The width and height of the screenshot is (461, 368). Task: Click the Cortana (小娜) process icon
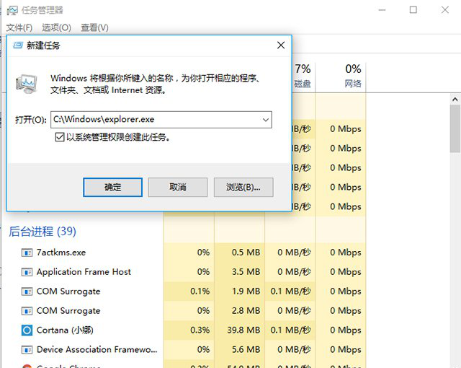[27, 330]
